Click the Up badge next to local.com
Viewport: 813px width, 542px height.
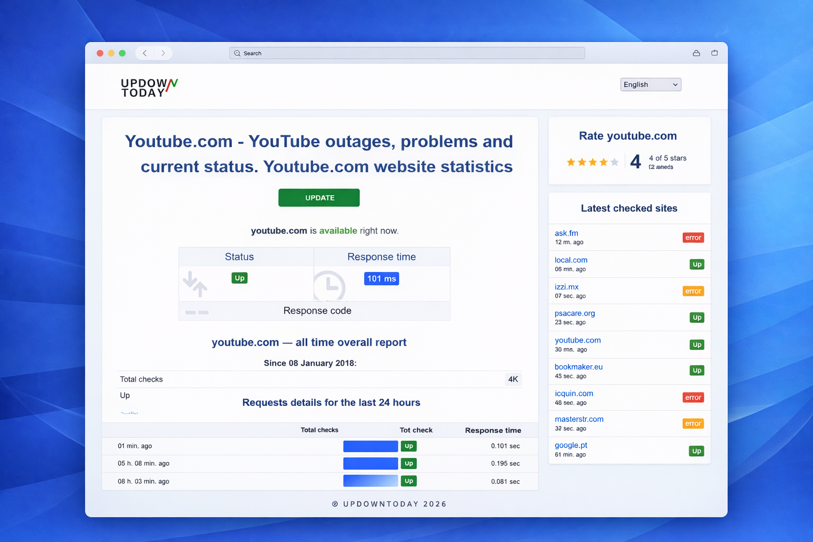pyautogui.click(x=697, y=264)
